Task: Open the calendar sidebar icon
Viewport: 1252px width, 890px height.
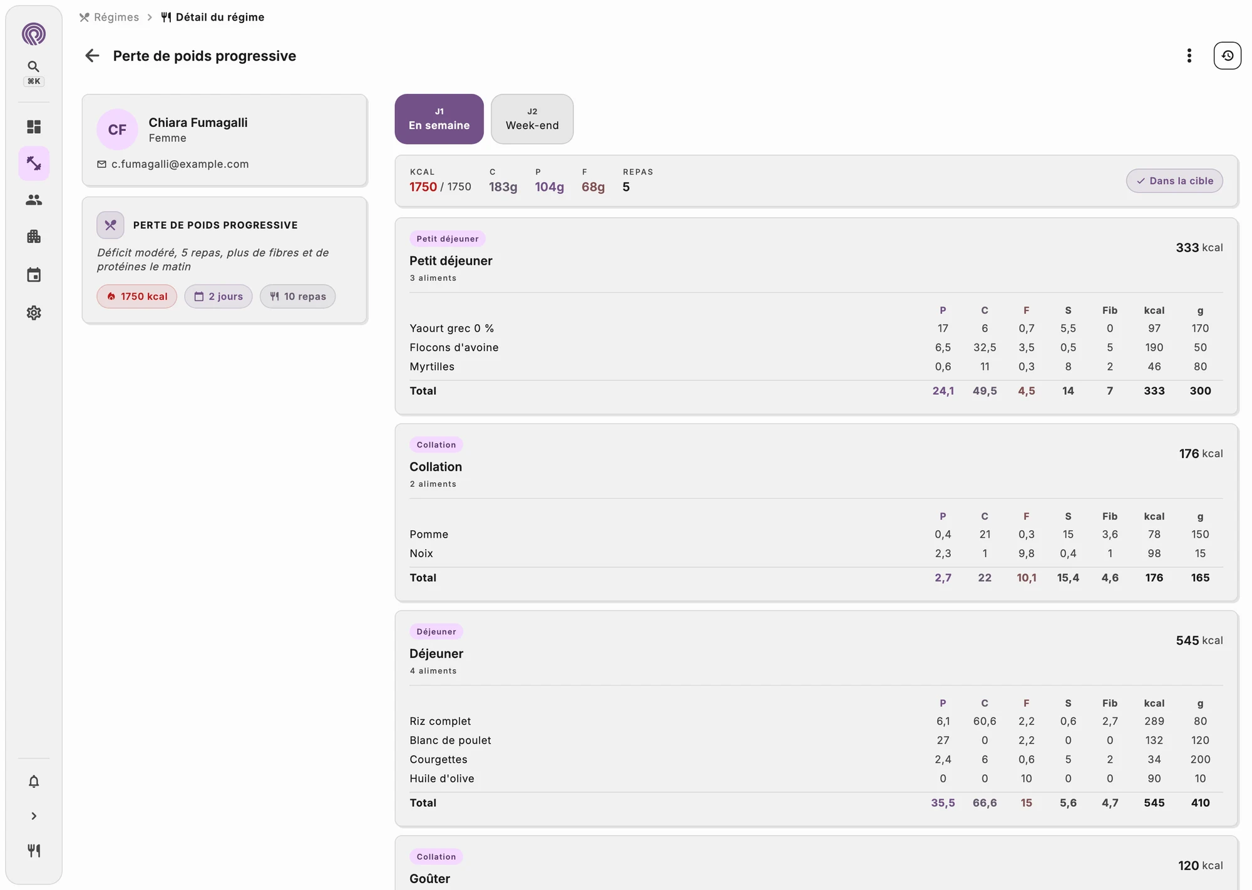Action: click(34, 275)
